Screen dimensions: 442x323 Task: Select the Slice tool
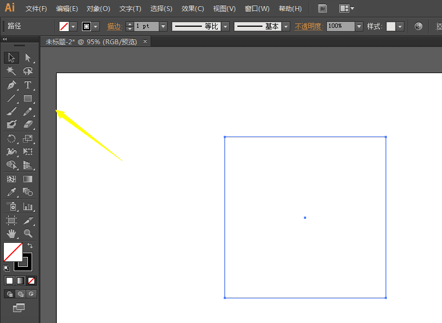coord(28,220)
